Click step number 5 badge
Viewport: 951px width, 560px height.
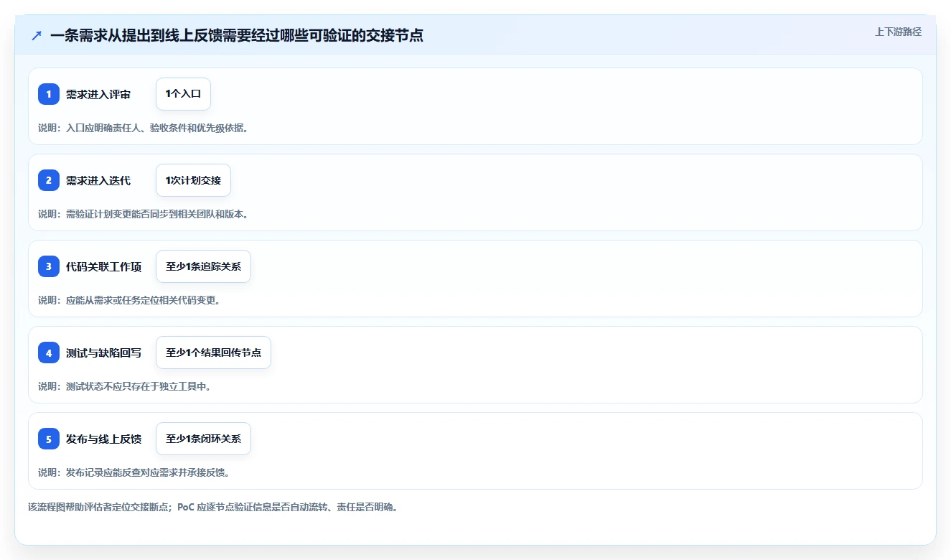(x=49, y=439)
